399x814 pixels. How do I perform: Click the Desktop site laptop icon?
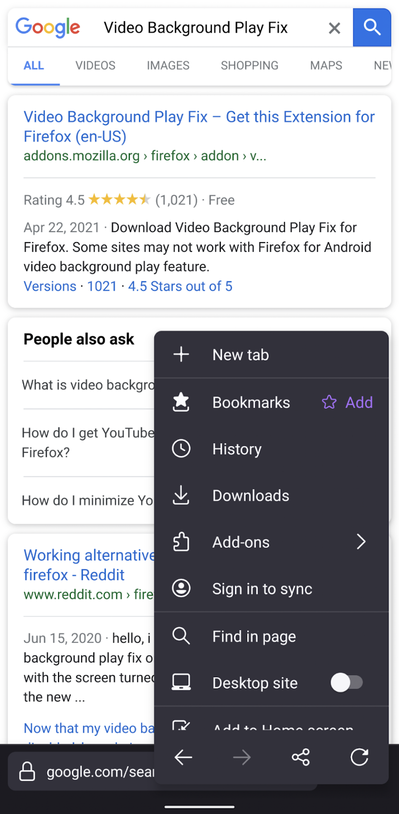pyautogui.click(x=181, y=682)
